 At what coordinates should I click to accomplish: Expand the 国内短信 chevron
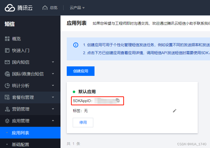53,62
